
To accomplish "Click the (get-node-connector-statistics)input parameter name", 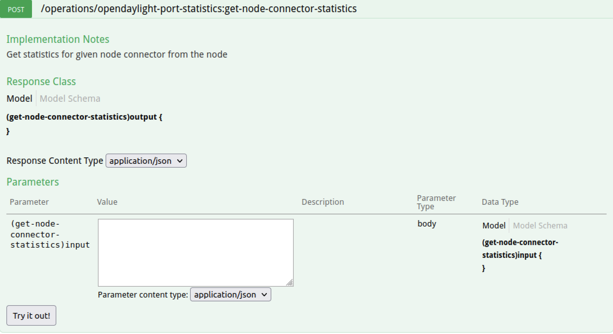I will pyautogui.click(x=50, y=235).
